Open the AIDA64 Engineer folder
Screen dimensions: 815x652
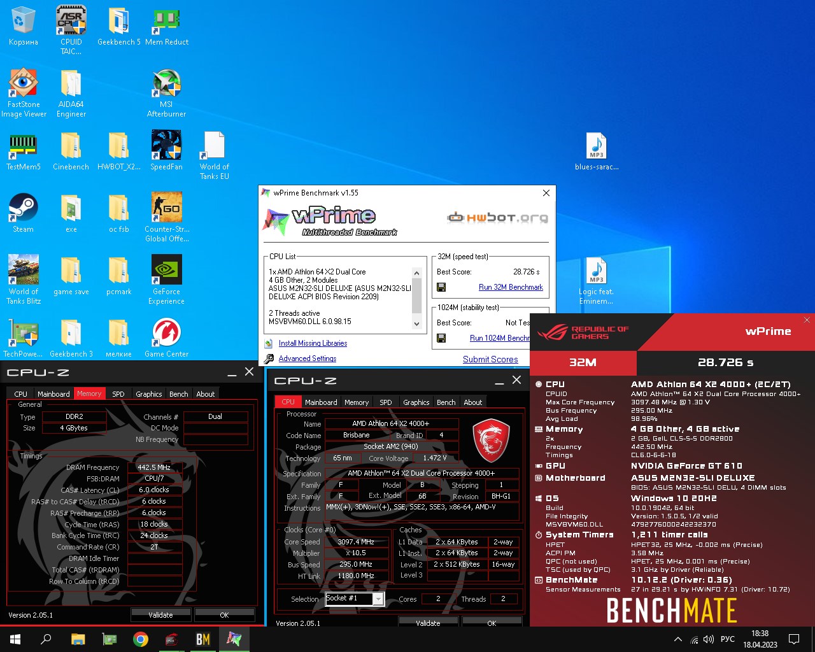coord(71,92)
